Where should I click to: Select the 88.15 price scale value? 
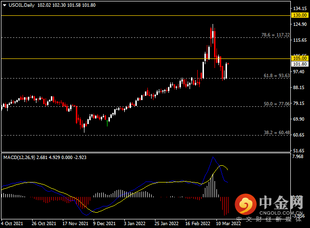[299, 88]
